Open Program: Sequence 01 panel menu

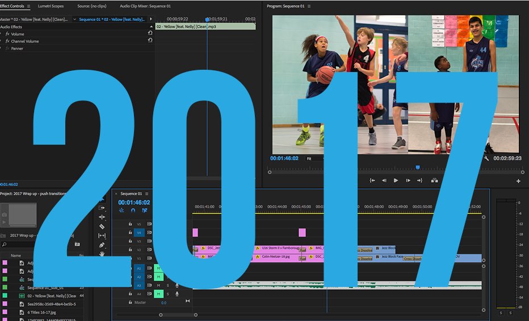309,6
